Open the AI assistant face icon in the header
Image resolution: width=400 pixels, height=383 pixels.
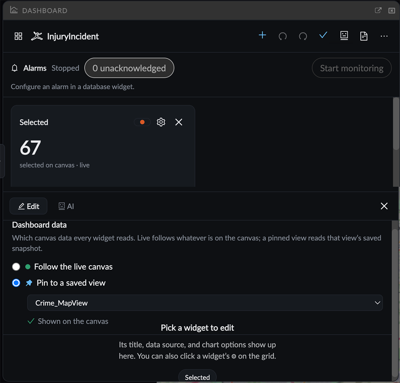pyautogui.click(x=344, y=36)
